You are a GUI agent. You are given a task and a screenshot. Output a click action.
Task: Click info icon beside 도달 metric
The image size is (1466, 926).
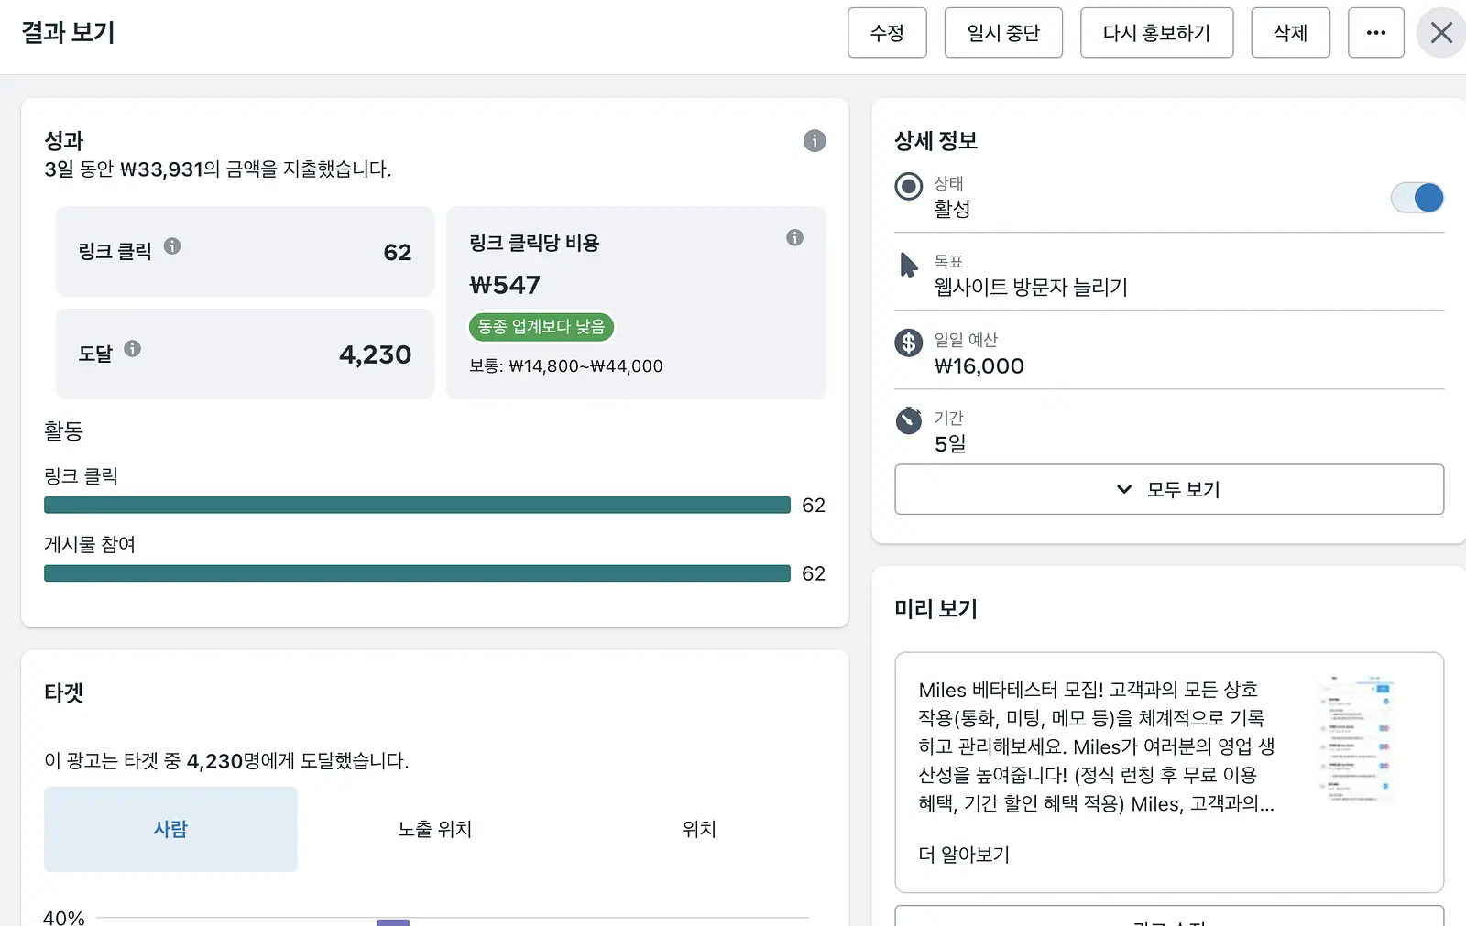pyautogui.click(x=133, y=349)
